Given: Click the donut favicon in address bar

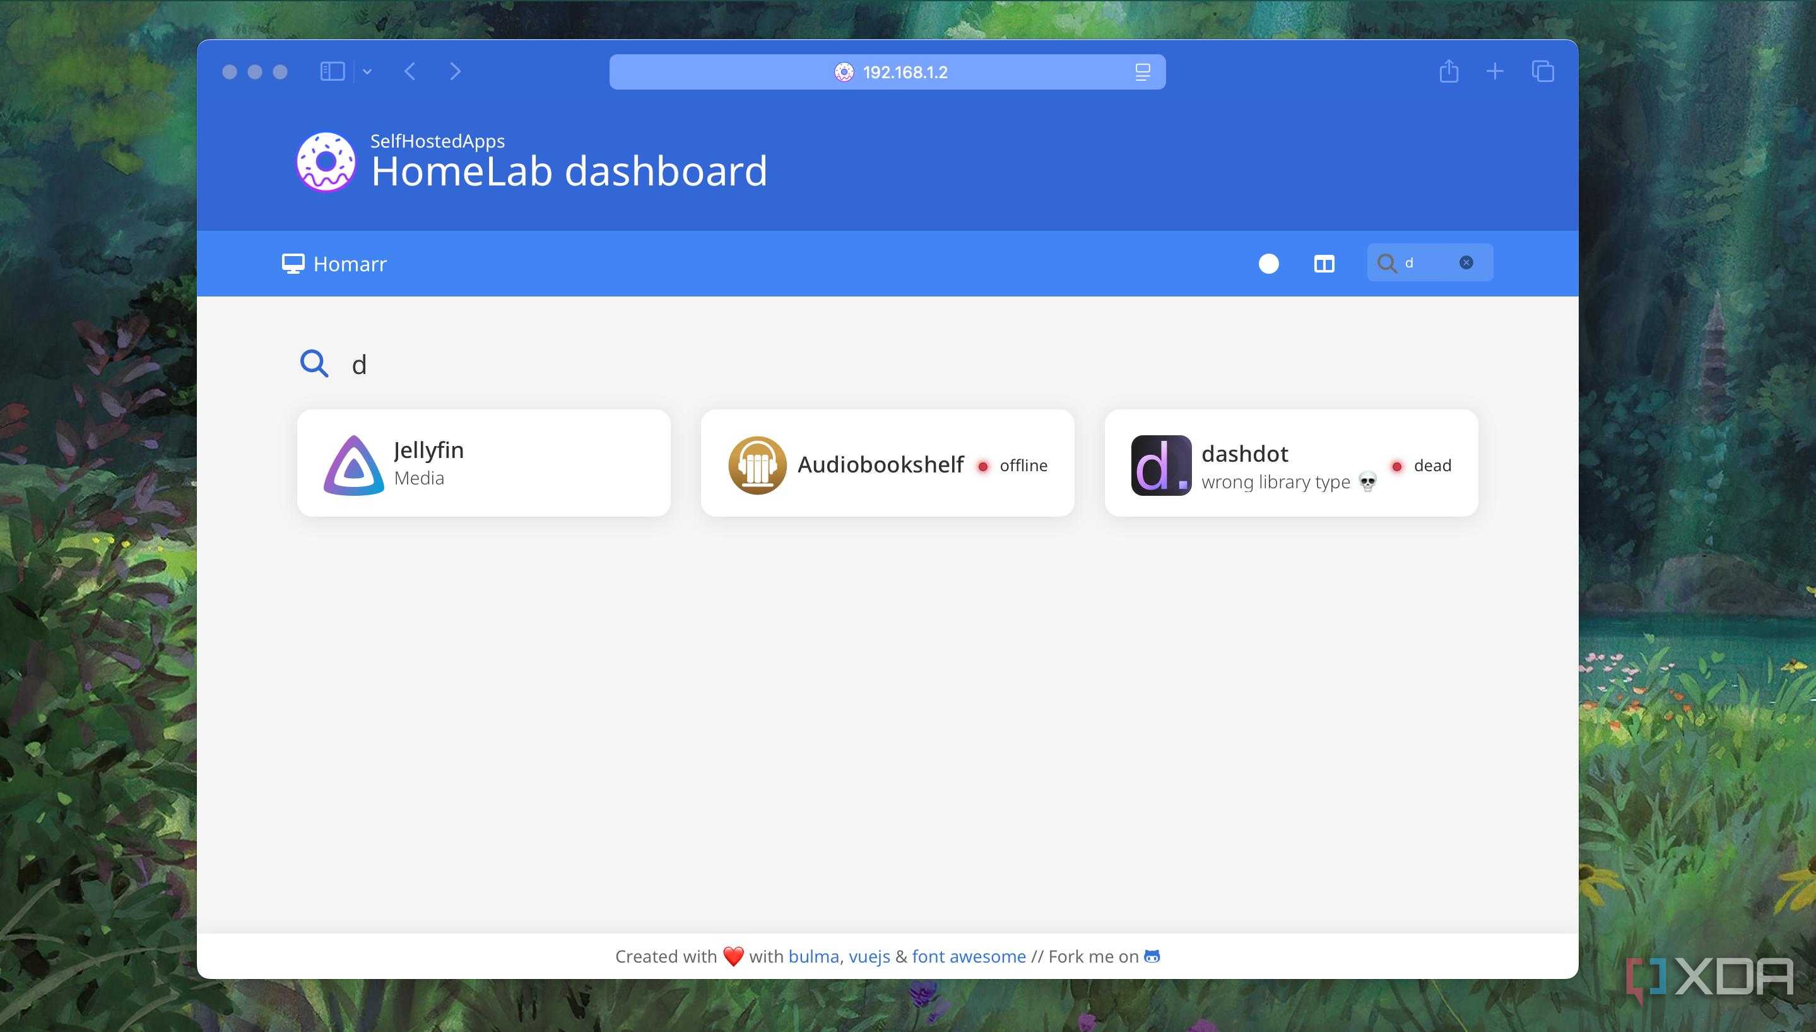Looking at the screenshot, I should (844, 73).
